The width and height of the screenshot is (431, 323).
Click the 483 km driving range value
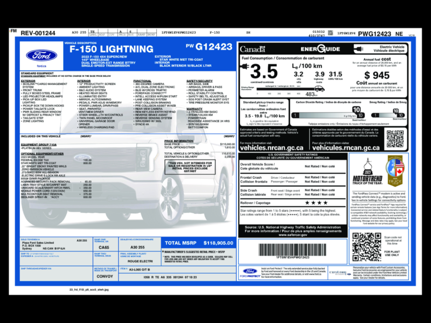pos(311,94)
